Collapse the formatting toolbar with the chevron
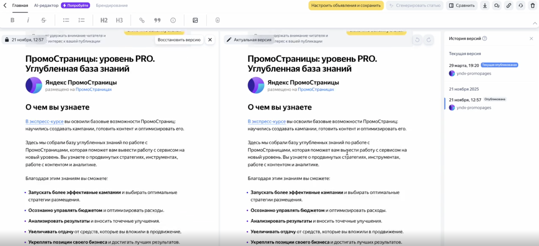539x246 pixels. pos(535,23)
